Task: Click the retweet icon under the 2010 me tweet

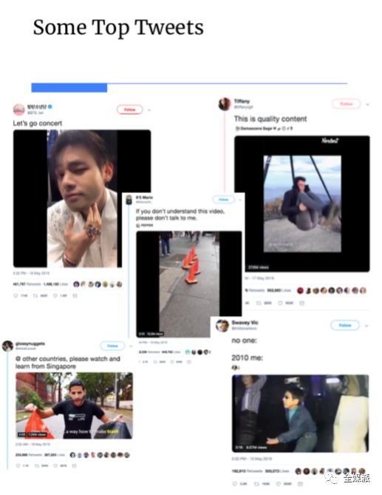Action: click(256, 484)
